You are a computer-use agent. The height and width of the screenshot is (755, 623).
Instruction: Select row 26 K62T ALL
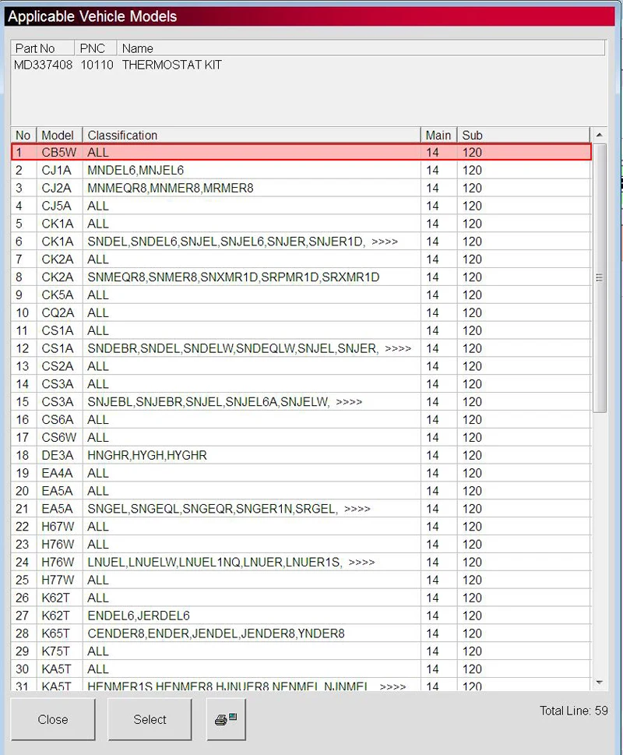coord(301,598)
